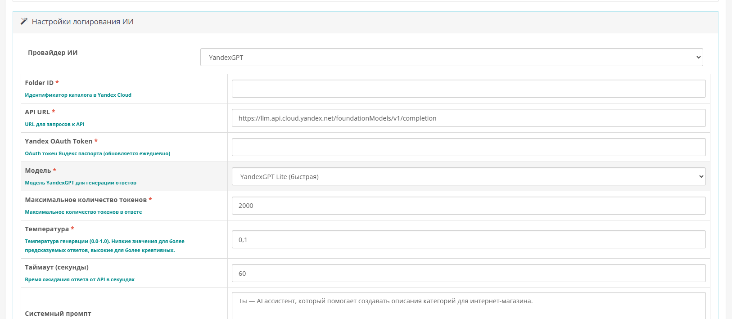732x319 pixels.
Task: Click the OAuth токен Яндекс паспорта hint
Action: click(x=97, y=153)
